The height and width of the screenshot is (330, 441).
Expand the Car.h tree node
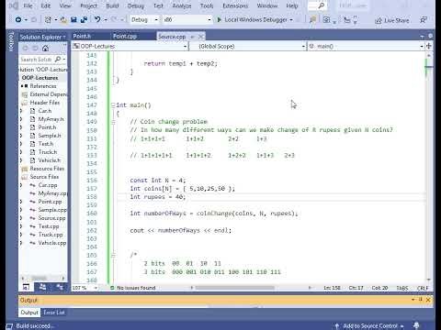pyautogui.click(x=21, y=111)
